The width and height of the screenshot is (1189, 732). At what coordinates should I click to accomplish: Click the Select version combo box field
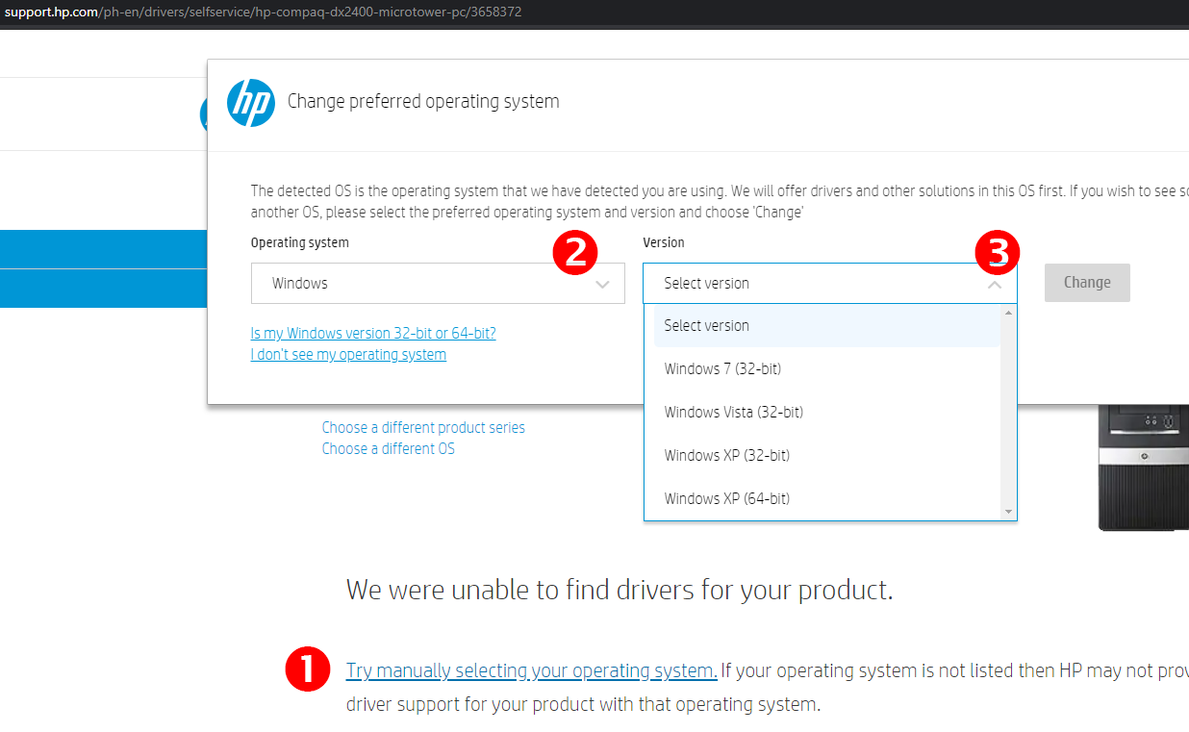[x=829, y=284]
